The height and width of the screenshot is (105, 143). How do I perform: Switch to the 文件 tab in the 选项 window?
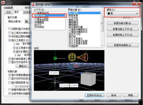9,12
